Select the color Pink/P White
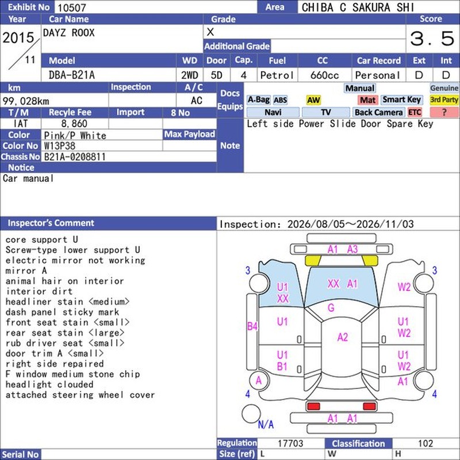 click(75, 136)
